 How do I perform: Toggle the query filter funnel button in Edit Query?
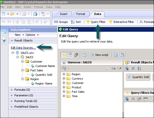pyautogui.click(x=64, y=55)
